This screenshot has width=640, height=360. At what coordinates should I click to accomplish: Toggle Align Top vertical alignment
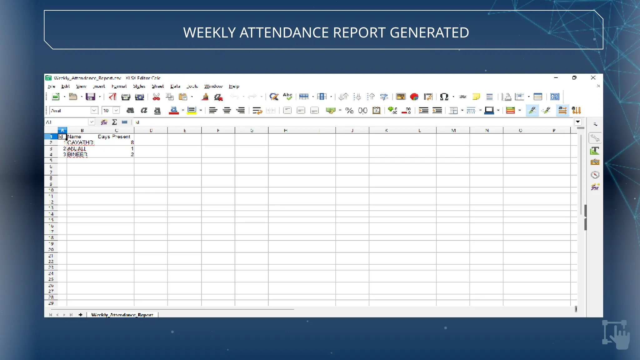[287, 111]
